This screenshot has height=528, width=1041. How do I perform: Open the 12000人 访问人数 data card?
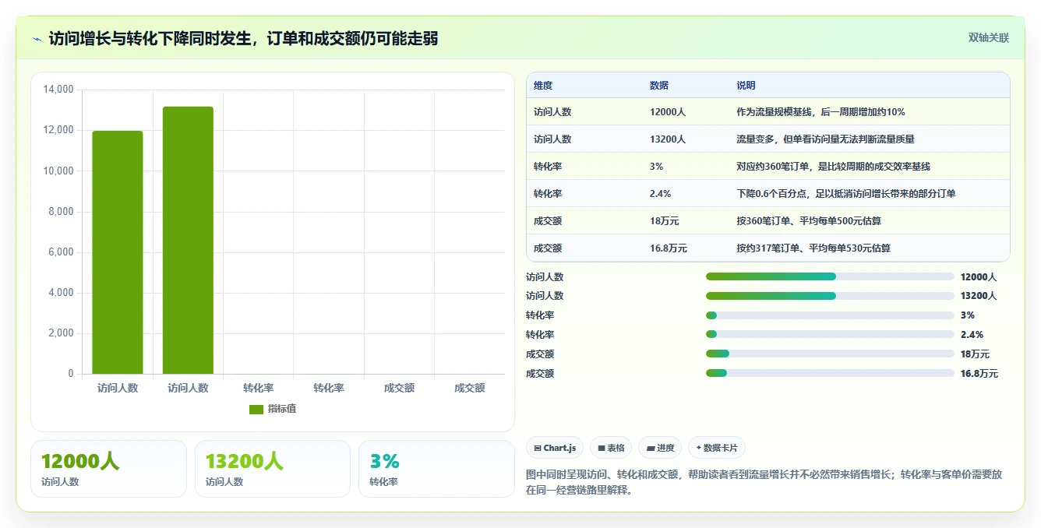108,469
